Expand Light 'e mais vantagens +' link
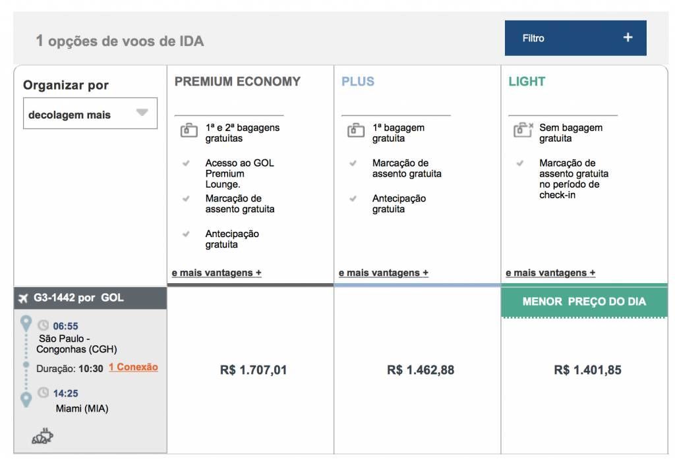 tap(550, 273)
